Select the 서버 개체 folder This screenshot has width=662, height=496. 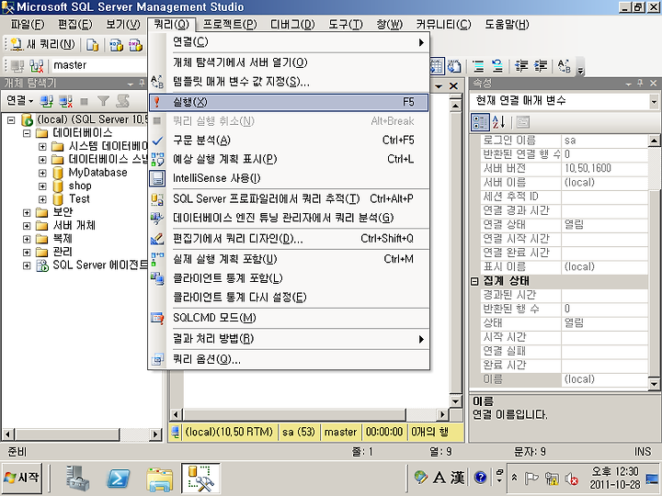(74, 225)
